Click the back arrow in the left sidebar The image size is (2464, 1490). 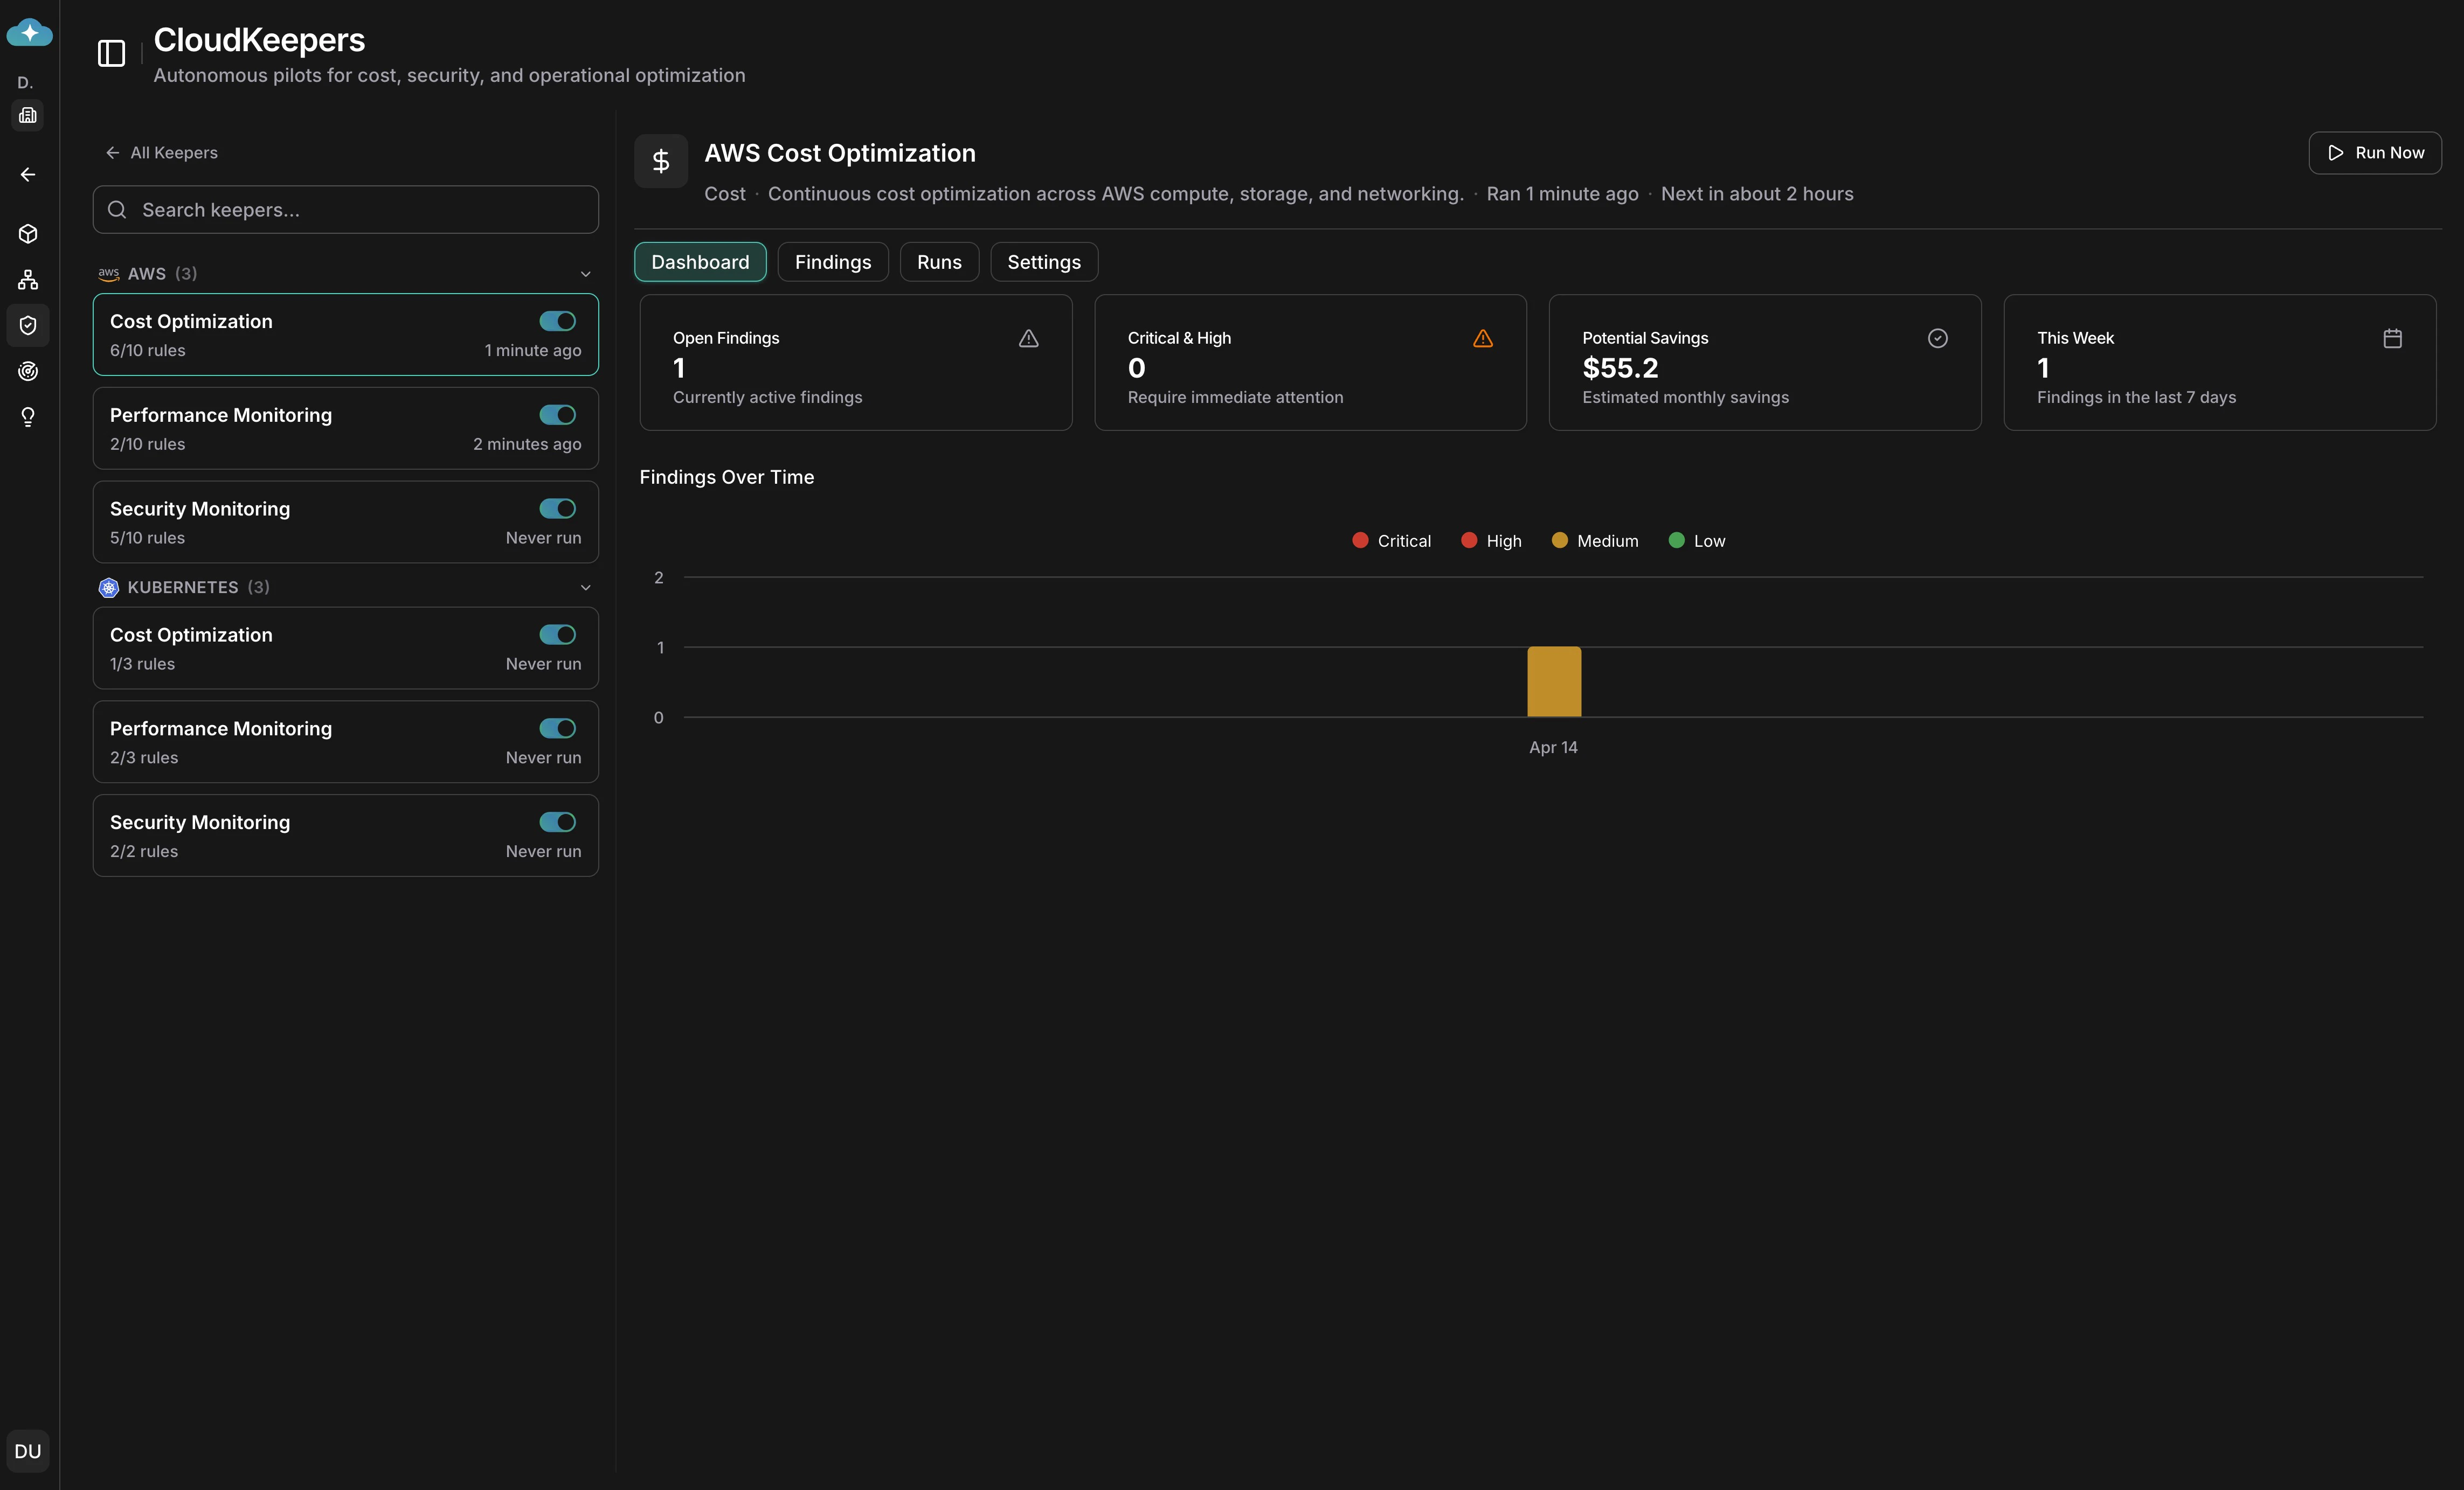click(x=28, y=175)
